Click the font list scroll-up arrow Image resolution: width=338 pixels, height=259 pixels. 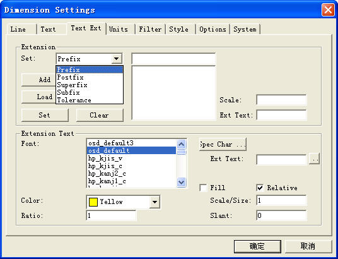[181, 144]
